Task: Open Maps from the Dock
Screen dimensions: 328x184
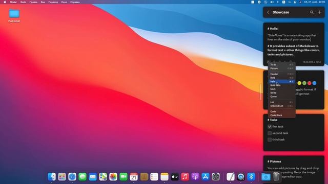Action: coord(103,177)
